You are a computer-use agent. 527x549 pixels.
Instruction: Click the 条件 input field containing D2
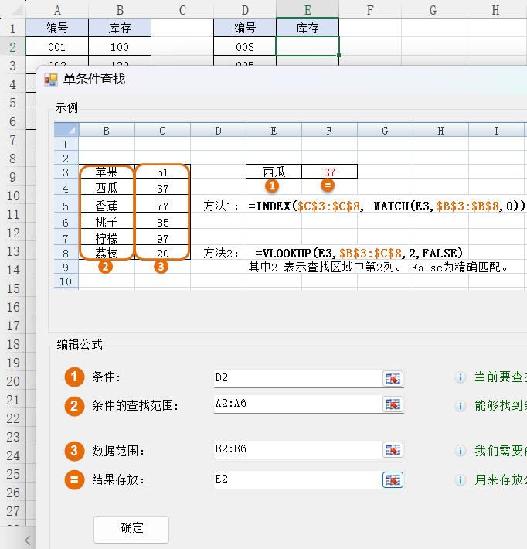[x=297, y=378]
